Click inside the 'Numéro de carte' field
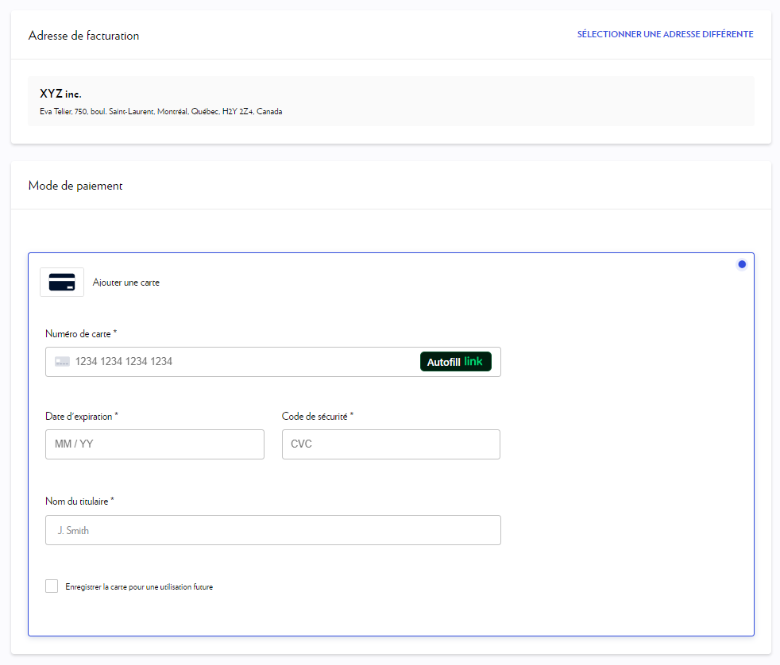The height and width of the screenshot is (665, 780). 238,361
